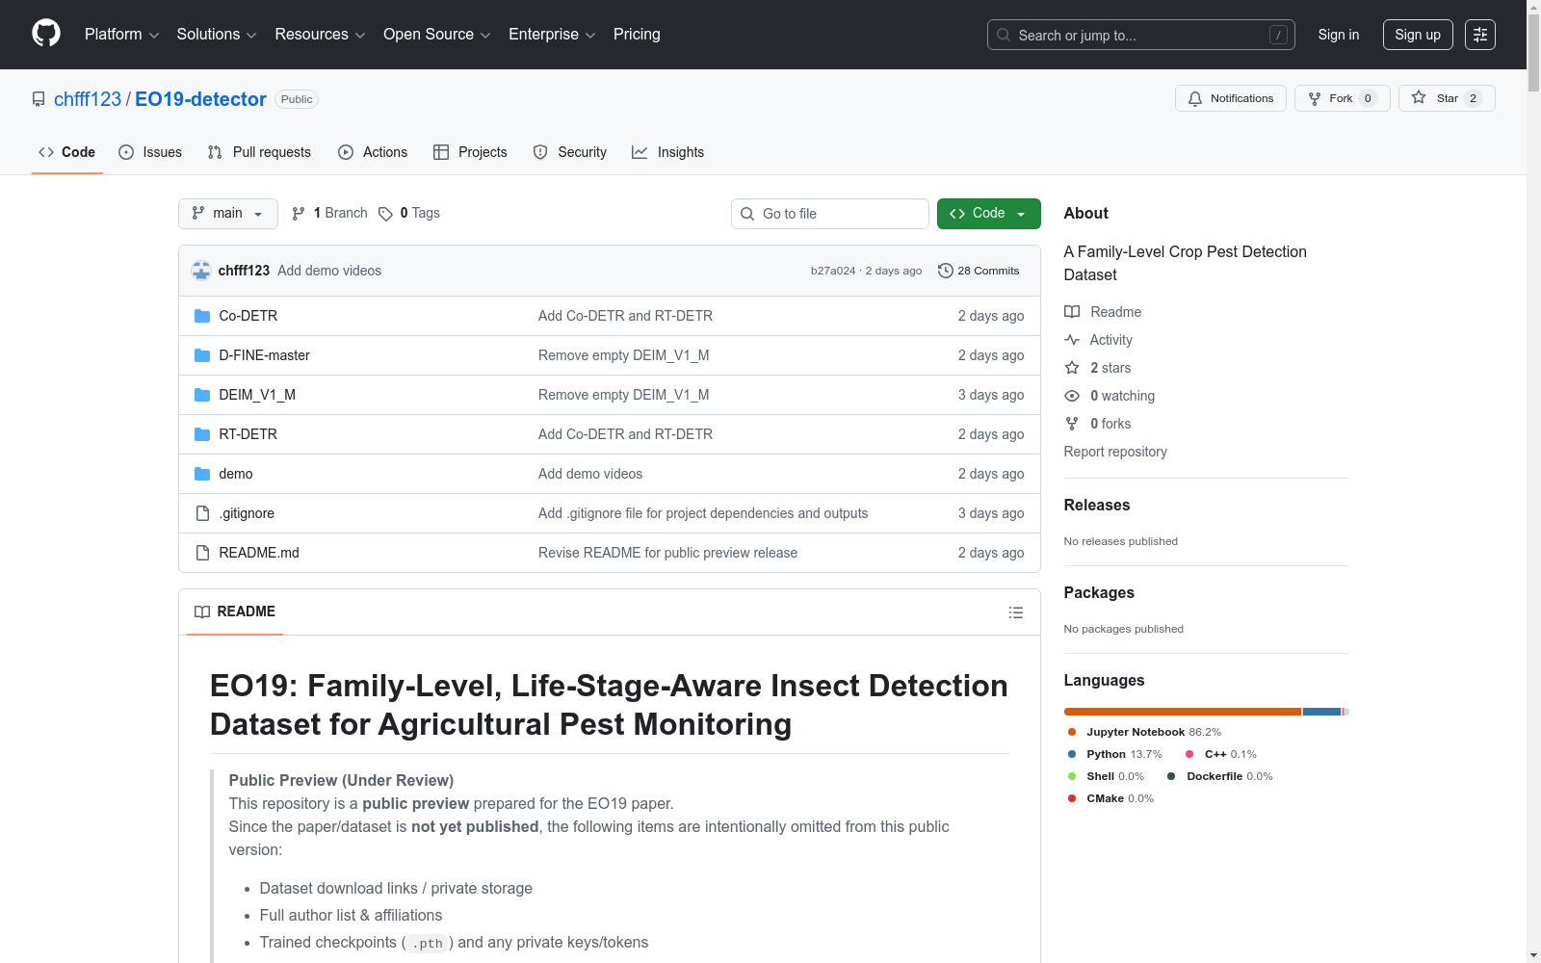
Task: Open 'Revise README for public preview release' commit
Action: pos(667,553)
